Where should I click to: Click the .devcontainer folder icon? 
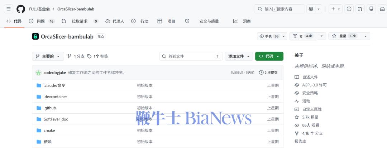click(39, 97)
